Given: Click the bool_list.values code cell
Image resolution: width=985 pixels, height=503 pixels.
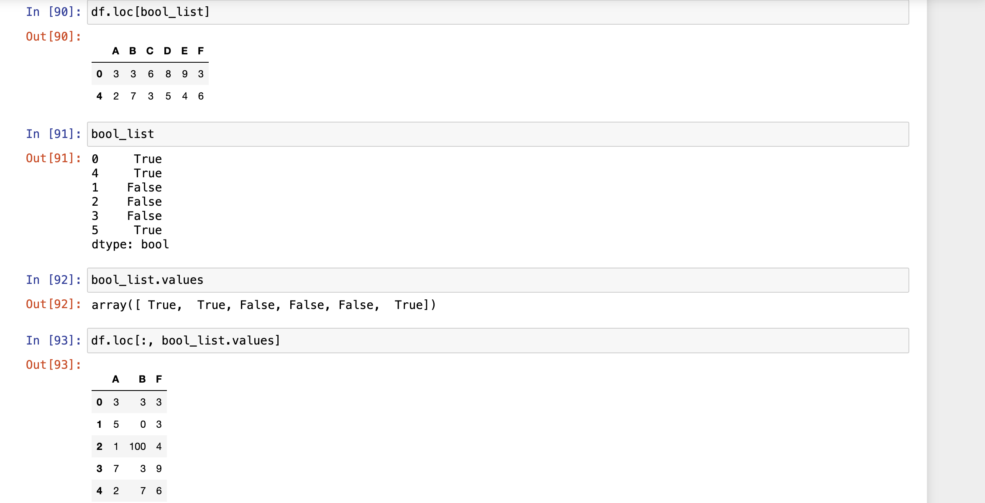Looking at the screenshot, I should pyautogui.click(x=498, y=280).
